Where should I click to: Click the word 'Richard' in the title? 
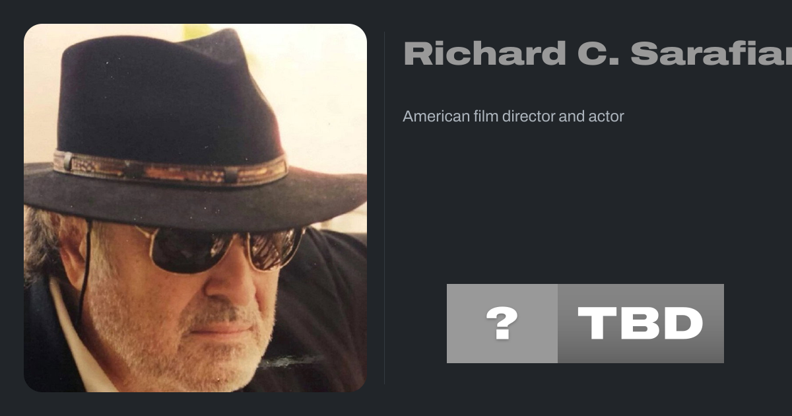tap(484, 53)
